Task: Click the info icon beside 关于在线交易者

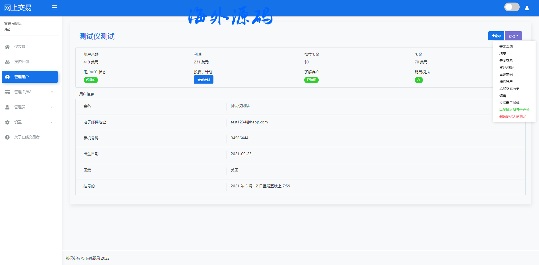Action: [x=7, y=137]
